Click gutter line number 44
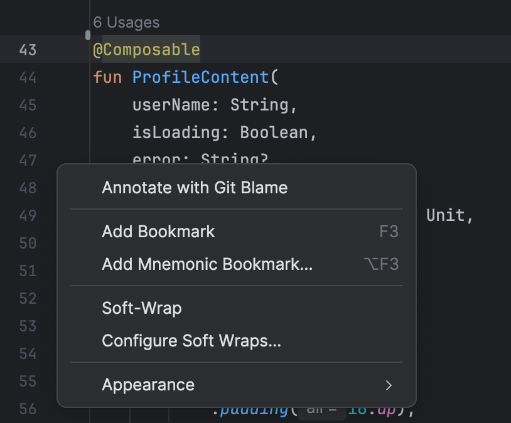The width and height of the screenshot is (511, 423). 28,78
